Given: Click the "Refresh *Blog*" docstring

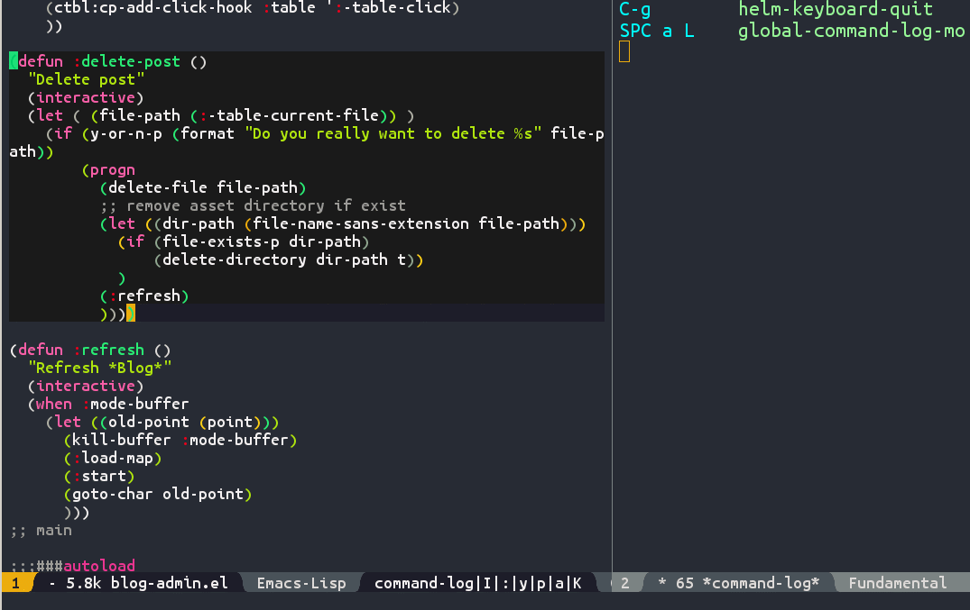Looking at the screenshot, I should pos(99,368).
